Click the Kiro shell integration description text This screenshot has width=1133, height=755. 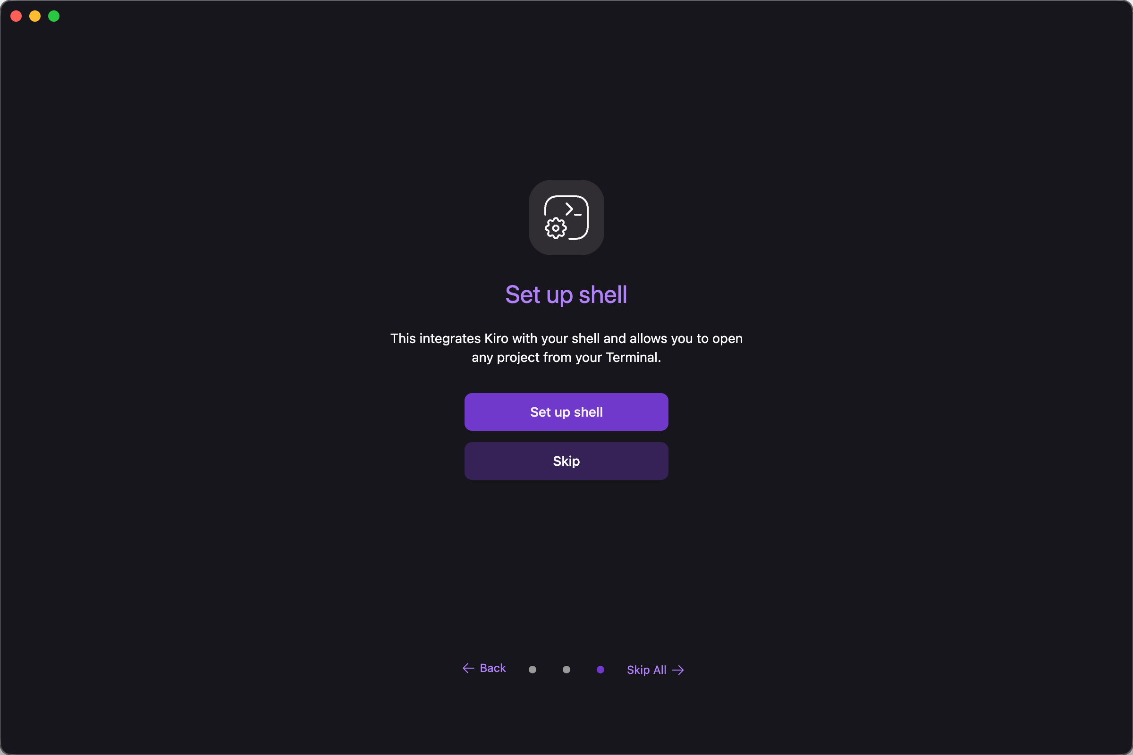(x=566, y=348)
